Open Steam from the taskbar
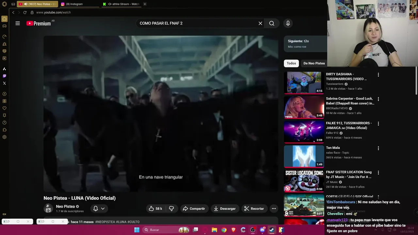Image resolution: width=418 pixels, height=235 pixels. click(x=272, y=230)
